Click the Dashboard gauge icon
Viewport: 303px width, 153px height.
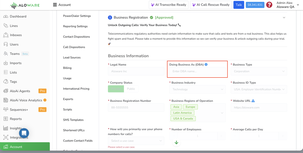[6, 16]
